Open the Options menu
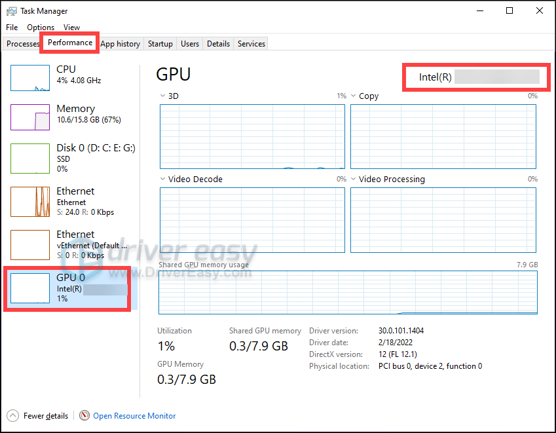Image resolution: width=556 pixels, height=433 pixels. (41, 28)
